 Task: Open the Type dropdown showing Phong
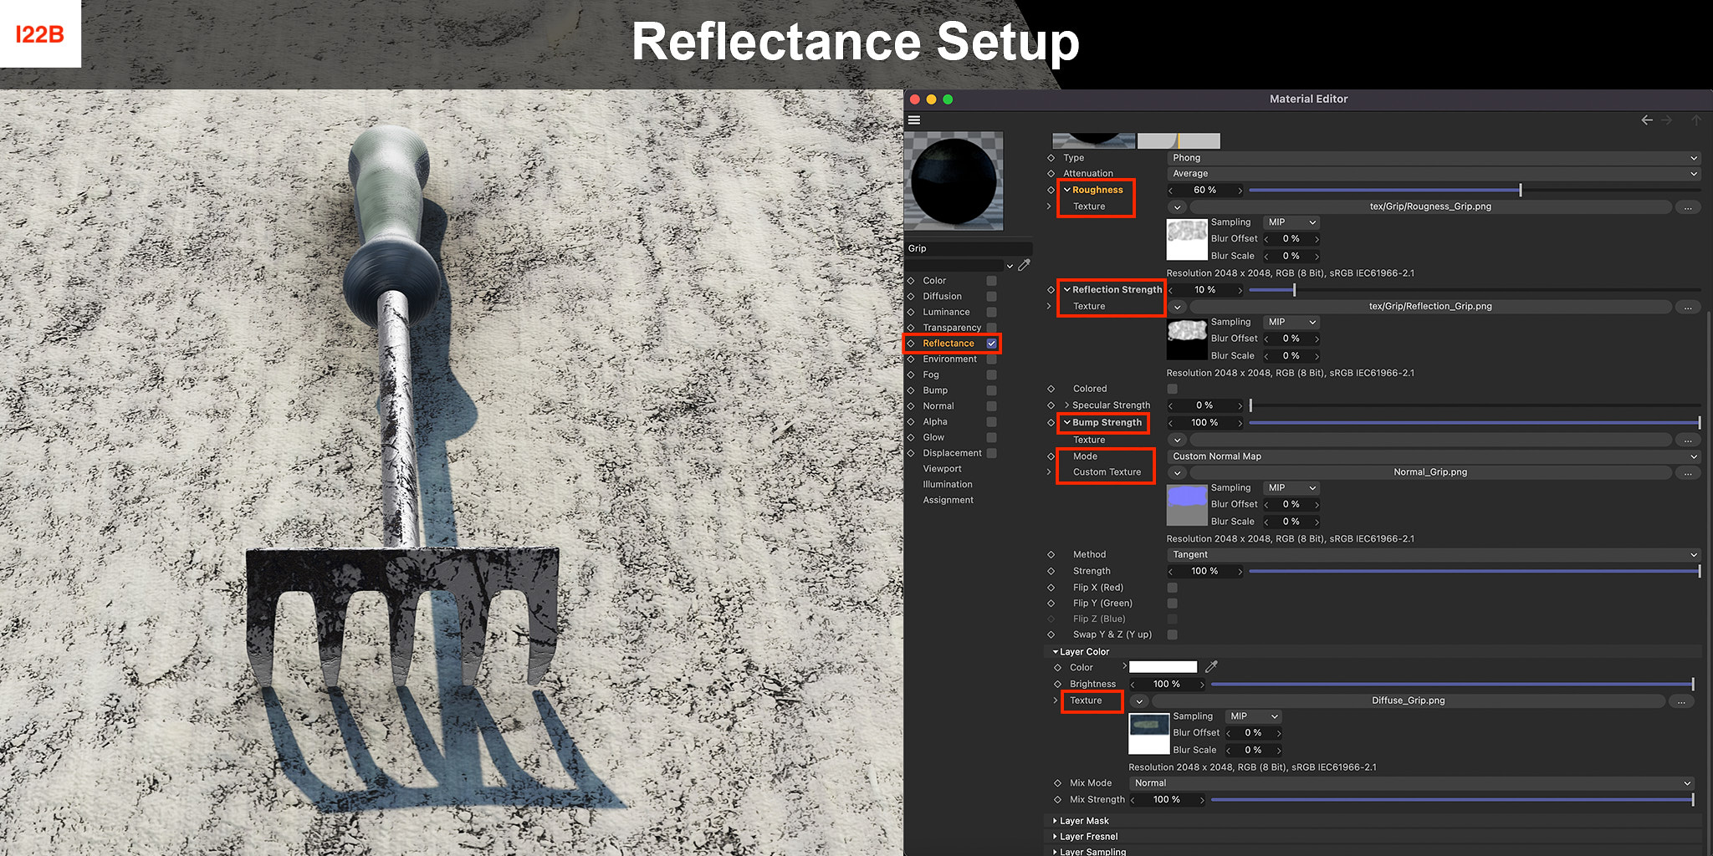pyautogui.click(x=1434, y=158)
